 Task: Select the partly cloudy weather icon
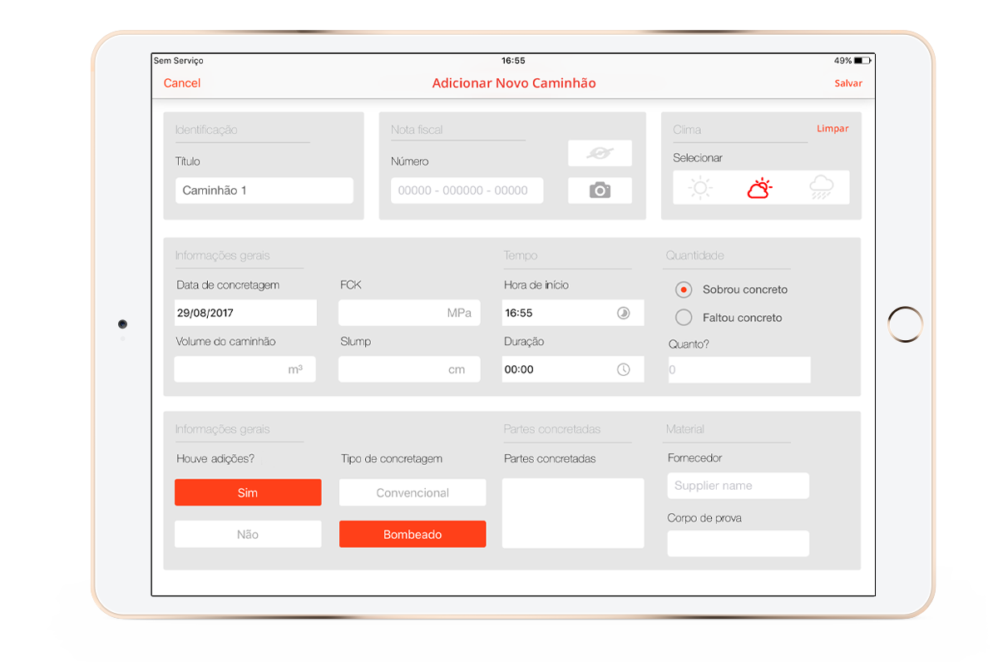[x=759, y=189]
